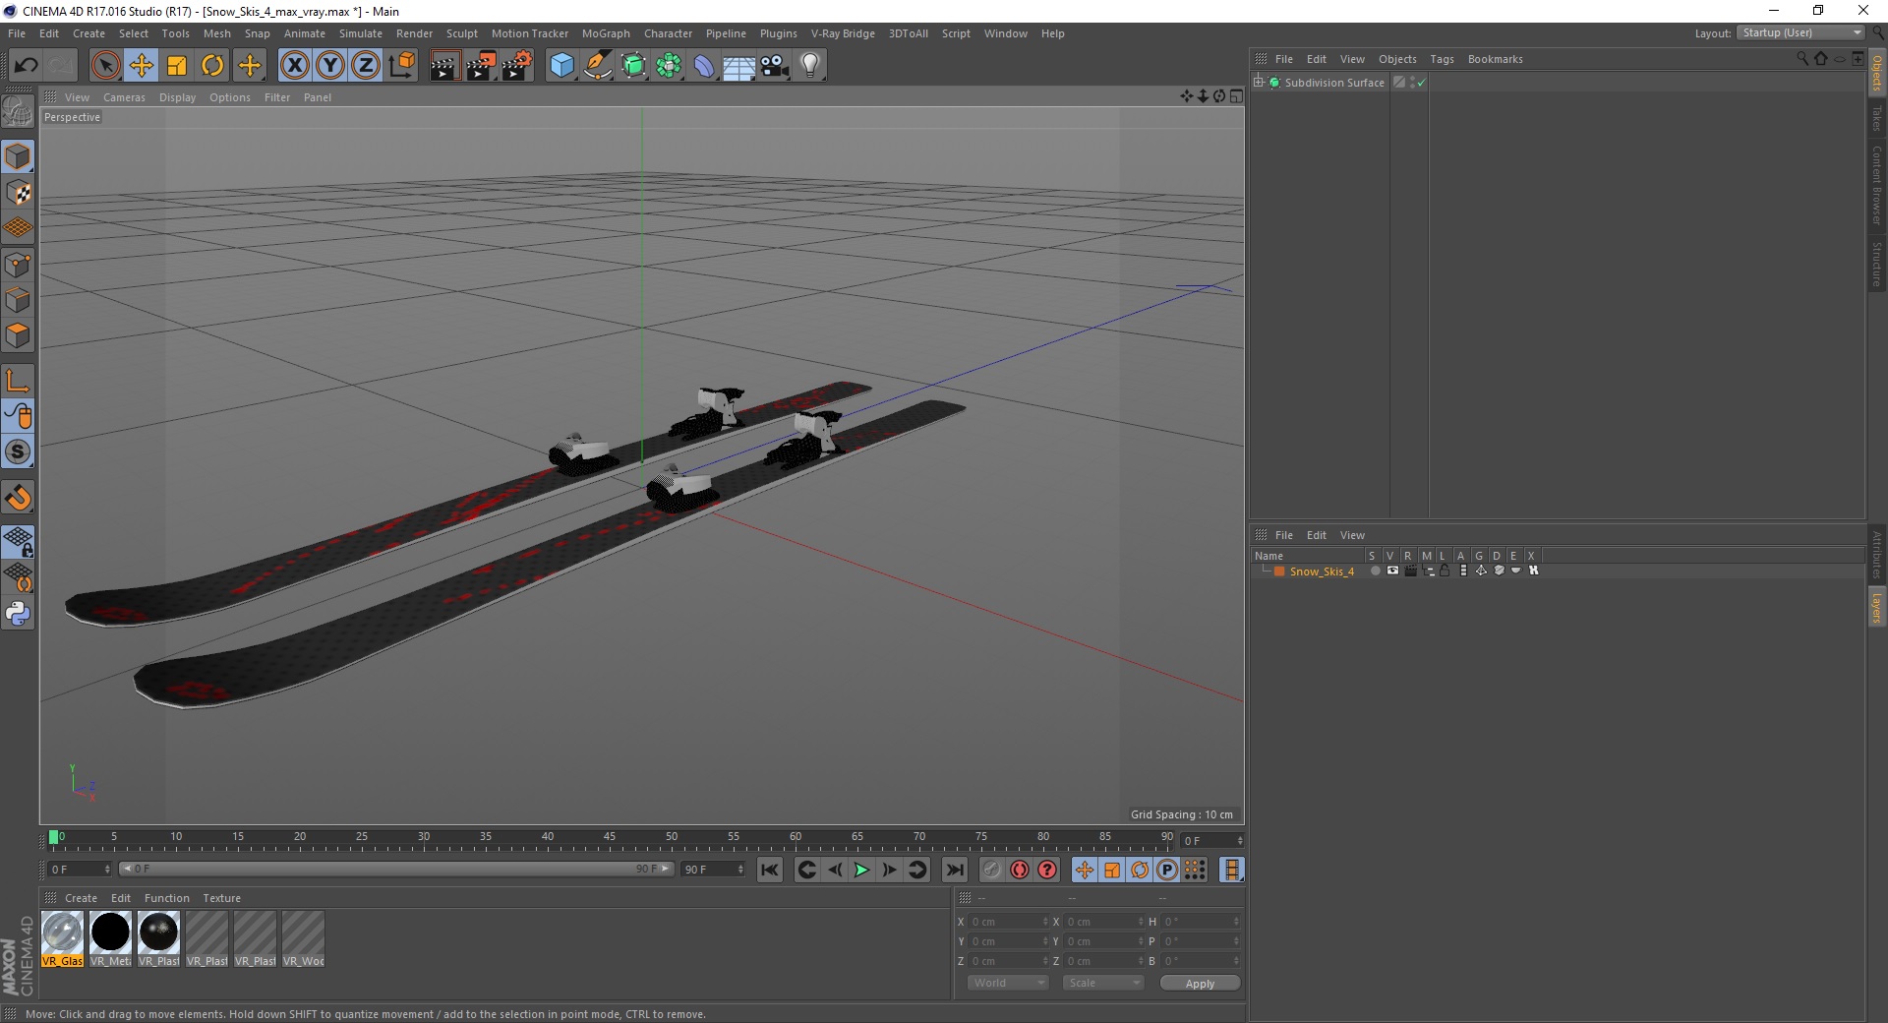This screenshot has width=1888, height=1023.
Task: Click Snow_Skis_4 layer color swatch
Action: (x=1279, y=571)
